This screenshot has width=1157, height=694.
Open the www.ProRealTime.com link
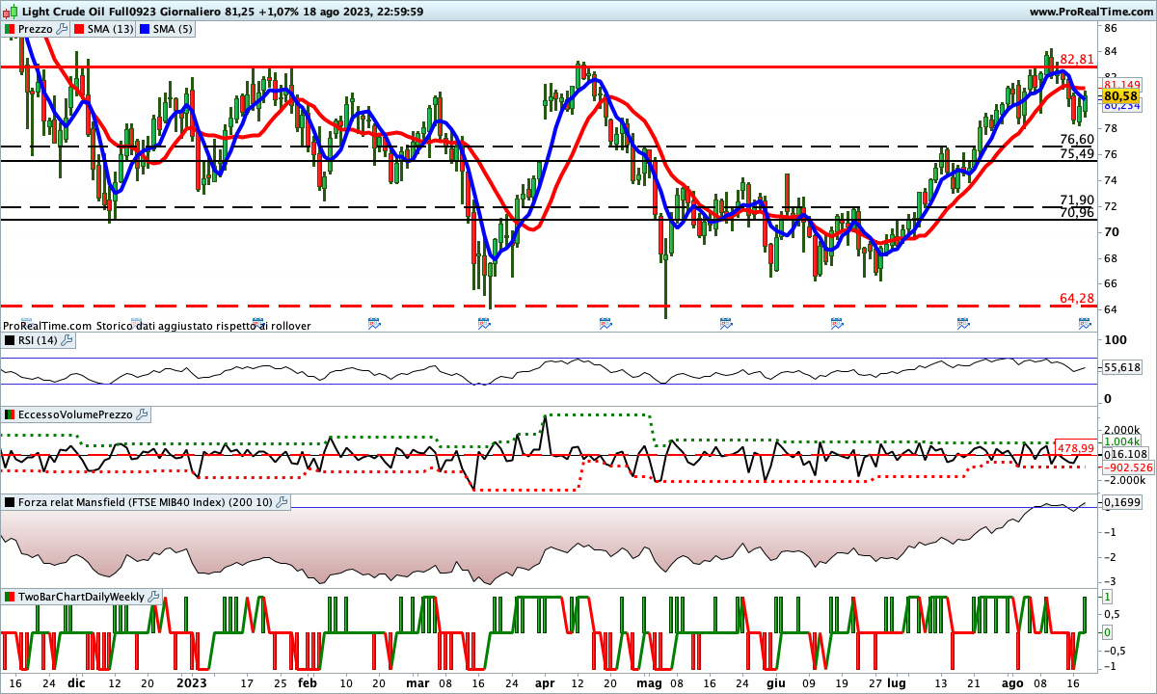1090,12
